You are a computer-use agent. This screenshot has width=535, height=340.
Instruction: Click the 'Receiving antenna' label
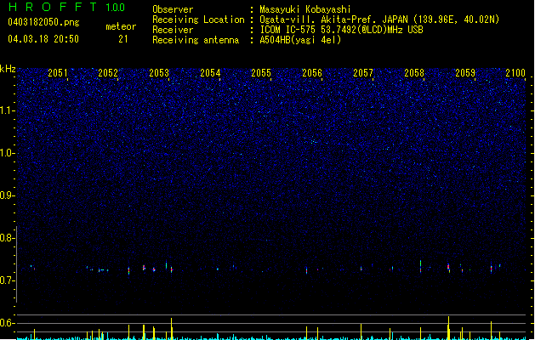[x=196, y=40]
